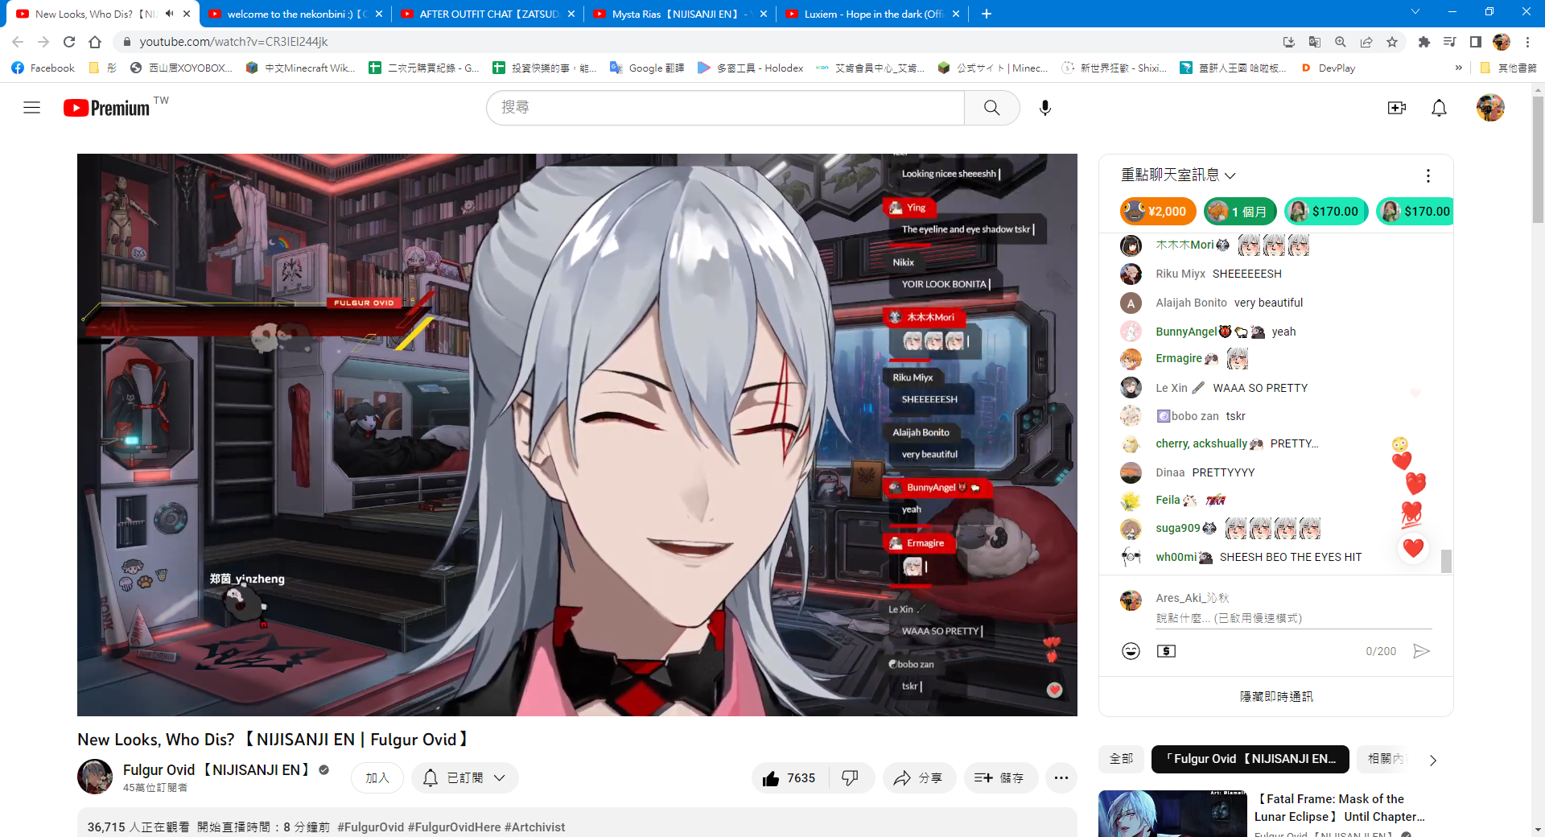
Task: Click the #Artchivist hashtag
Action: (534, 827)
